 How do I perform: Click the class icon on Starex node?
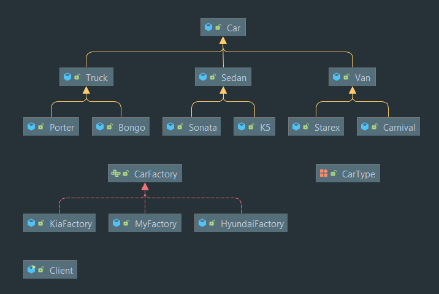click(296, 126)
